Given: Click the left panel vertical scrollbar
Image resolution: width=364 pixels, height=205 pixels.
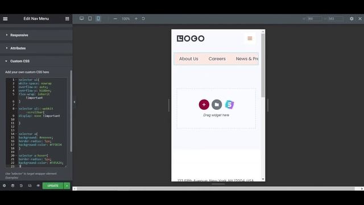Looking at the screenshot, I should (x=71, y=111).
